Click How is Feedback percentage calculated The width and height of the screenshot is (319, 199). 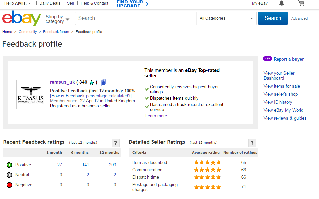point(91,96)
